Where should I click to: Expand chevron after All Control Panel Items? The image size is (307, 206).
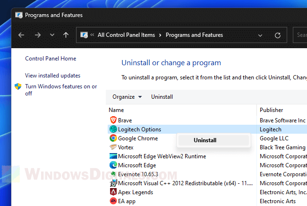click(x=160, y=35)
